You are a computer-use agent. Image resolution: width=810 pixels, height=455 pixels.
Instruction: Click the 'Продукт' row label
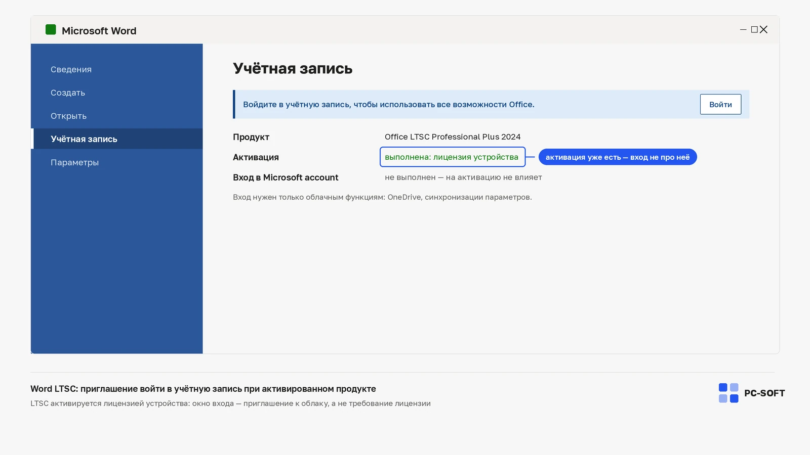pyautogui.click(x=251, y=137)
